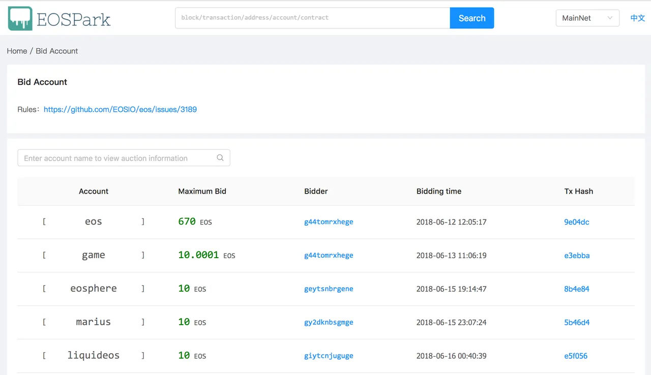Open bidder gy2dknbsgmge

329,323
